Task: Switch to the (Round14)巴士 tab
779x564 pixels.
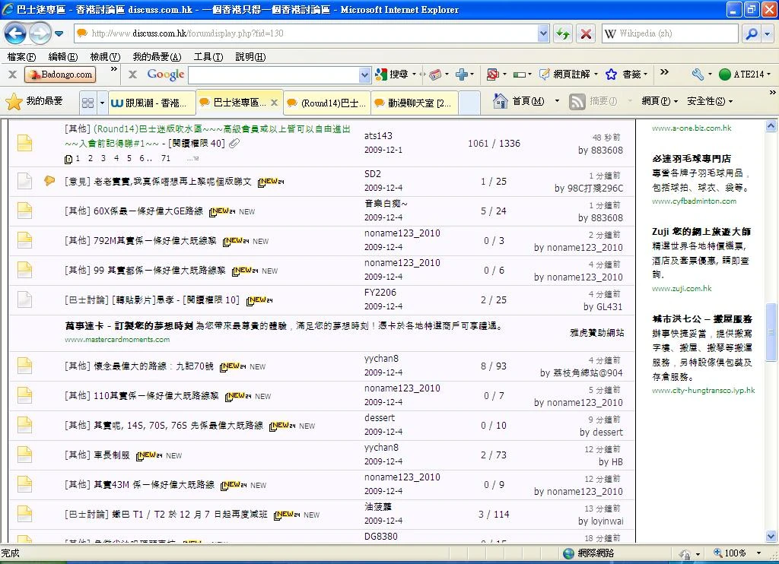Action: (x=327, y=103)
